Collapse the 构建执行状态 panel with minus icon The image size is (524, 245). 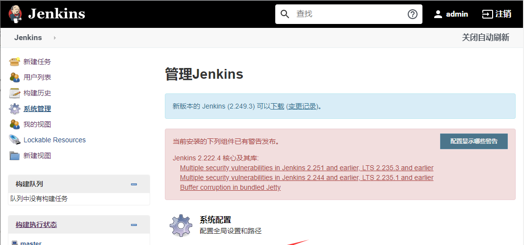pos(134,224)
